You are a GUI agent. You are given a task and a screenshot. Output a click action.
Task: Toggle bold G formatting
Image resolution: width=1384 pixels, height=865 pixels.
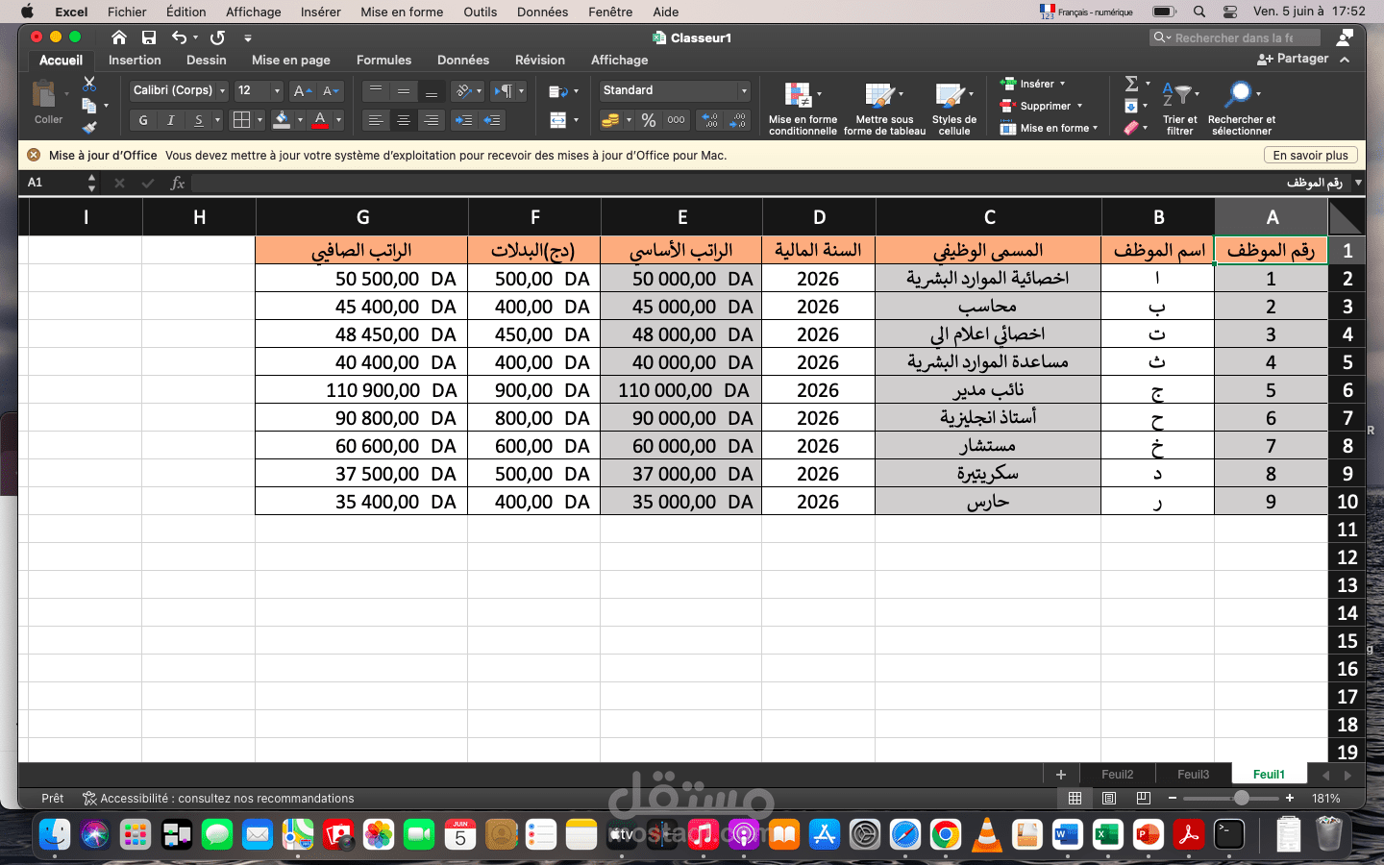point(143,120)
